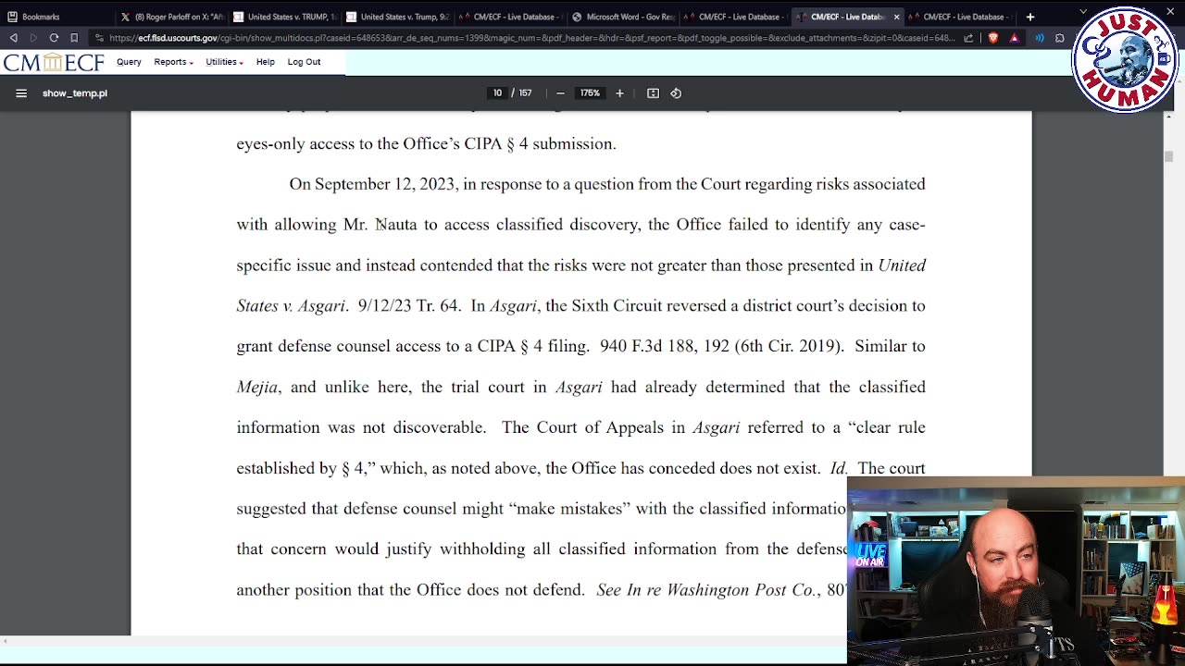Click the show_temp.pl document title

pos(75,93)
